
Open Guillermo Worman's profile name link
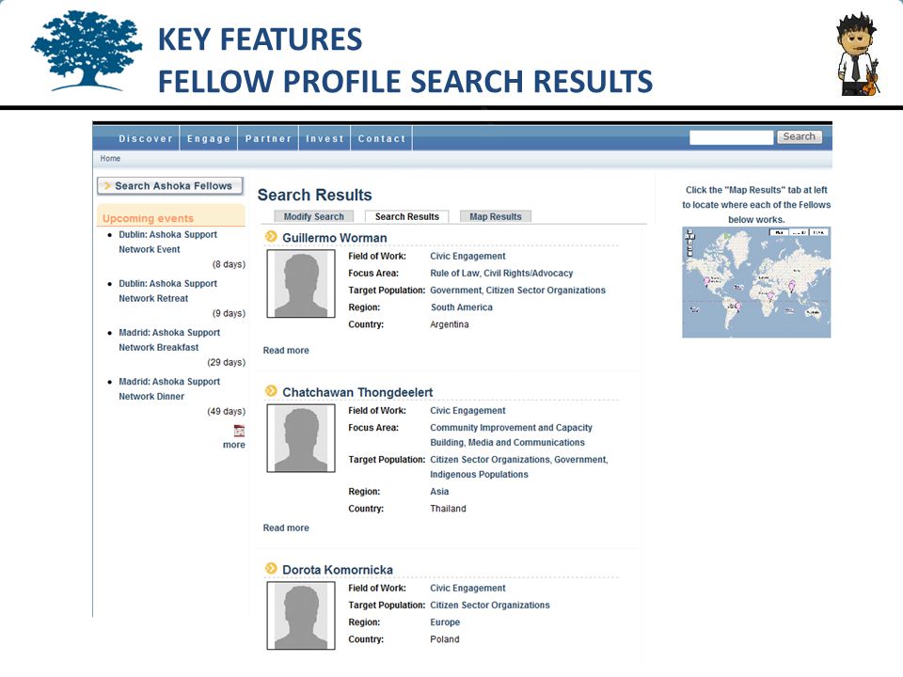pyautogui.click(x=335, y=238)
